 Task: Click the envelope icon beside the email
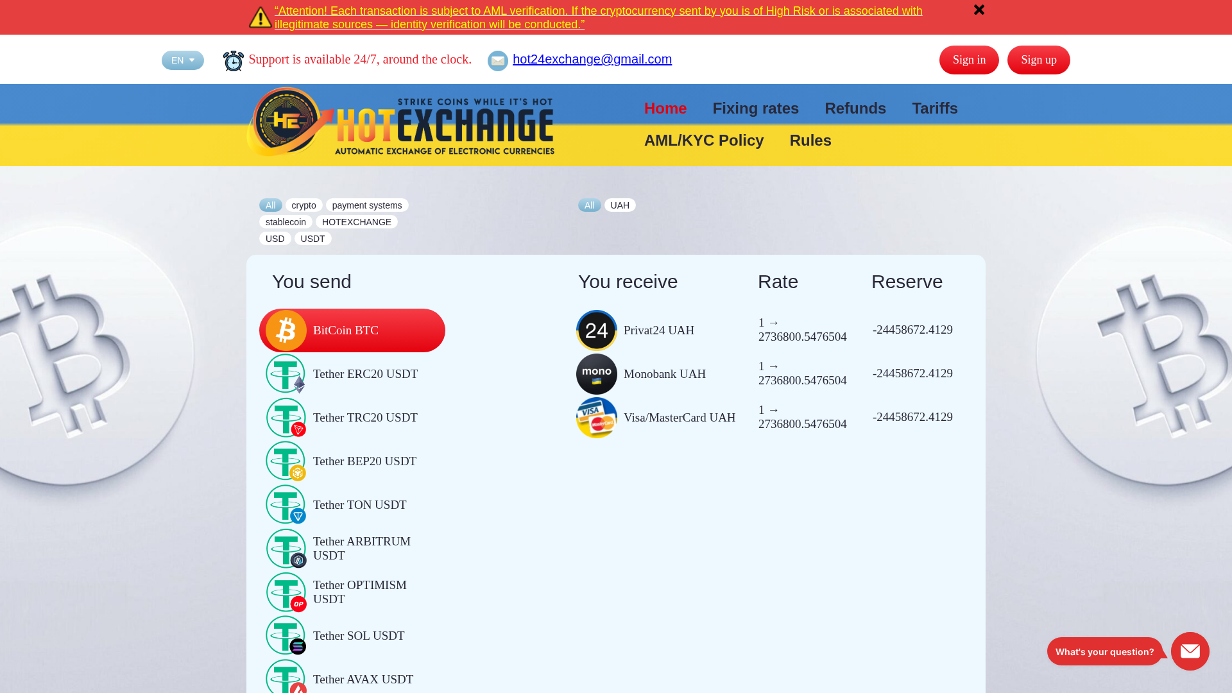tap(498, 61)
